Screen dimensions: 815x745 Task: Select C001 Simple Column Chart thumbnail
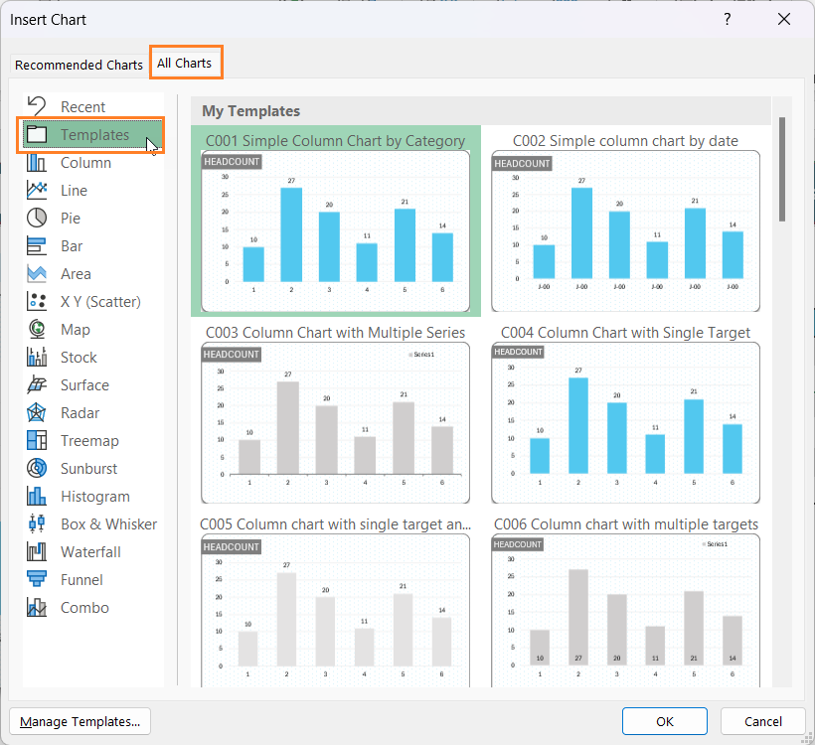point(335,231)
